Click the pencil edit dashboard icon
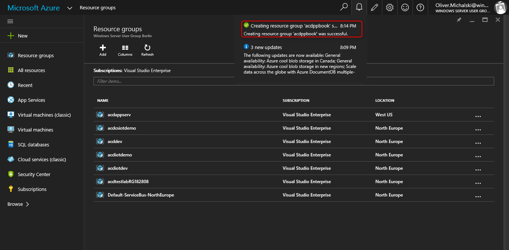The height and width of the screenshot is (250, 509). point(374,7)
